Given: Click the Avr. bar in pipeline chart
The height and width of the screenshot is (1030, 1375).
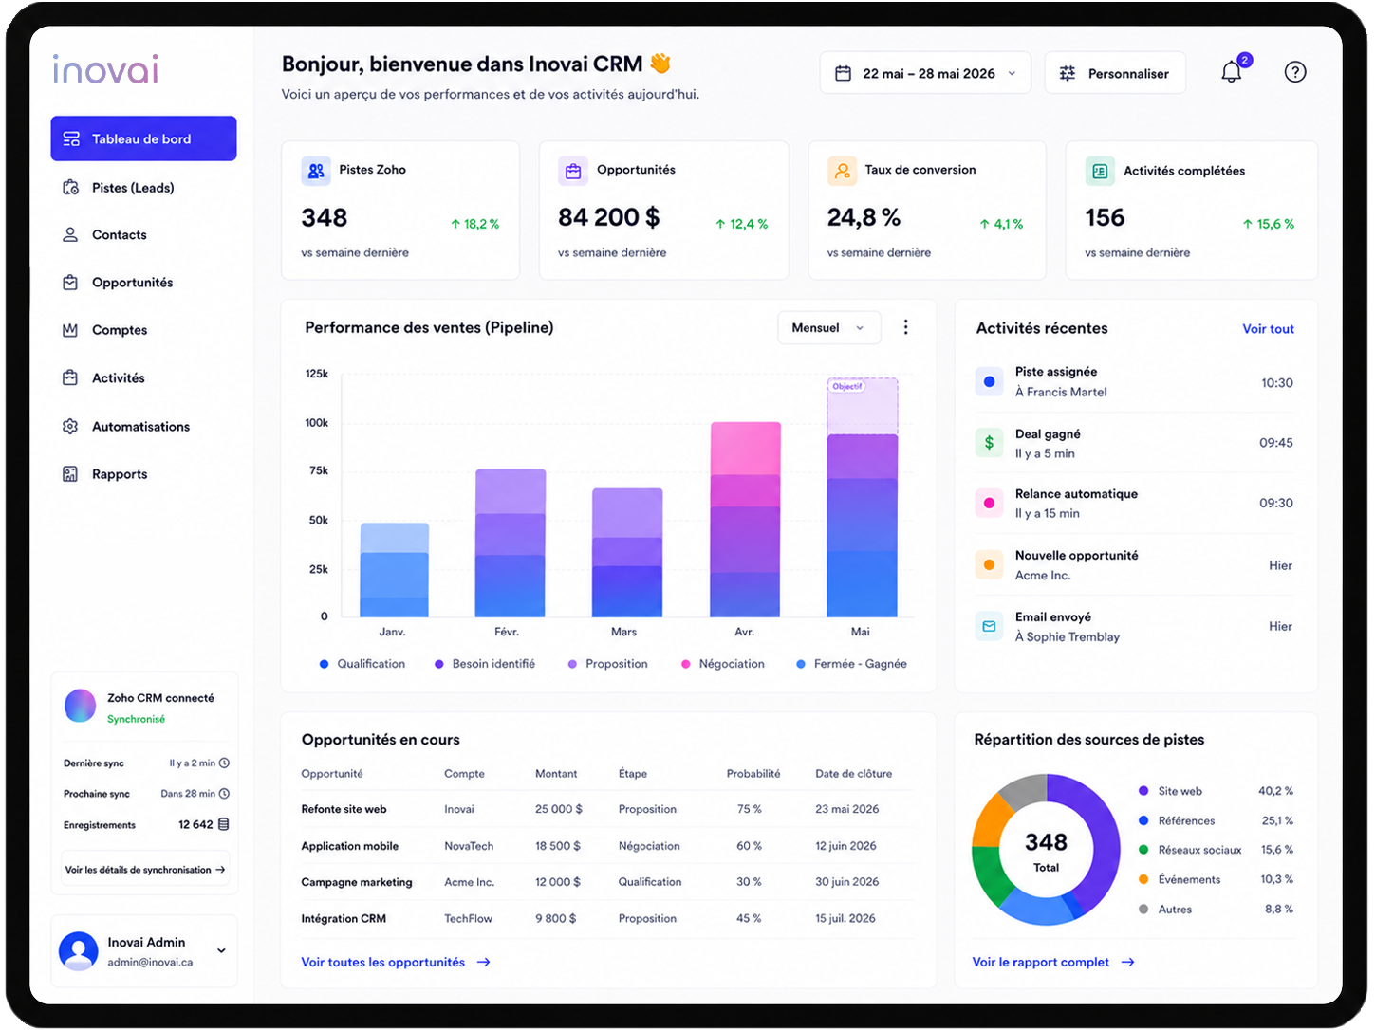Looking at the screenshot, I should [x=745, y=520].
